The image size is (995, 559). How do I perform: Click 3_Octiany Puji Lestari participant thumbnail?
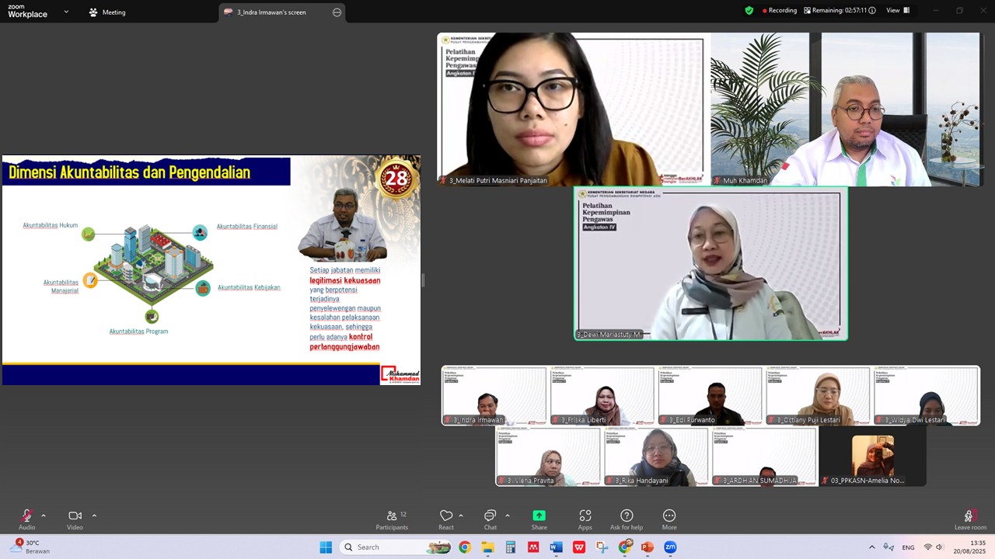pos(819,396)
